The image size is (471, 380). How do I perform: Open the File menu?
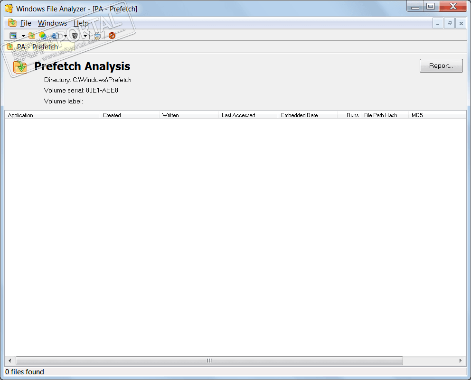point(26,23)
